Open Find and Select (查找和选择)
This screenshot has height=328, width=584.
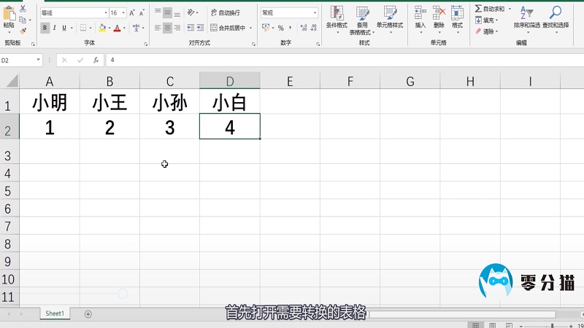coord(556,17)
